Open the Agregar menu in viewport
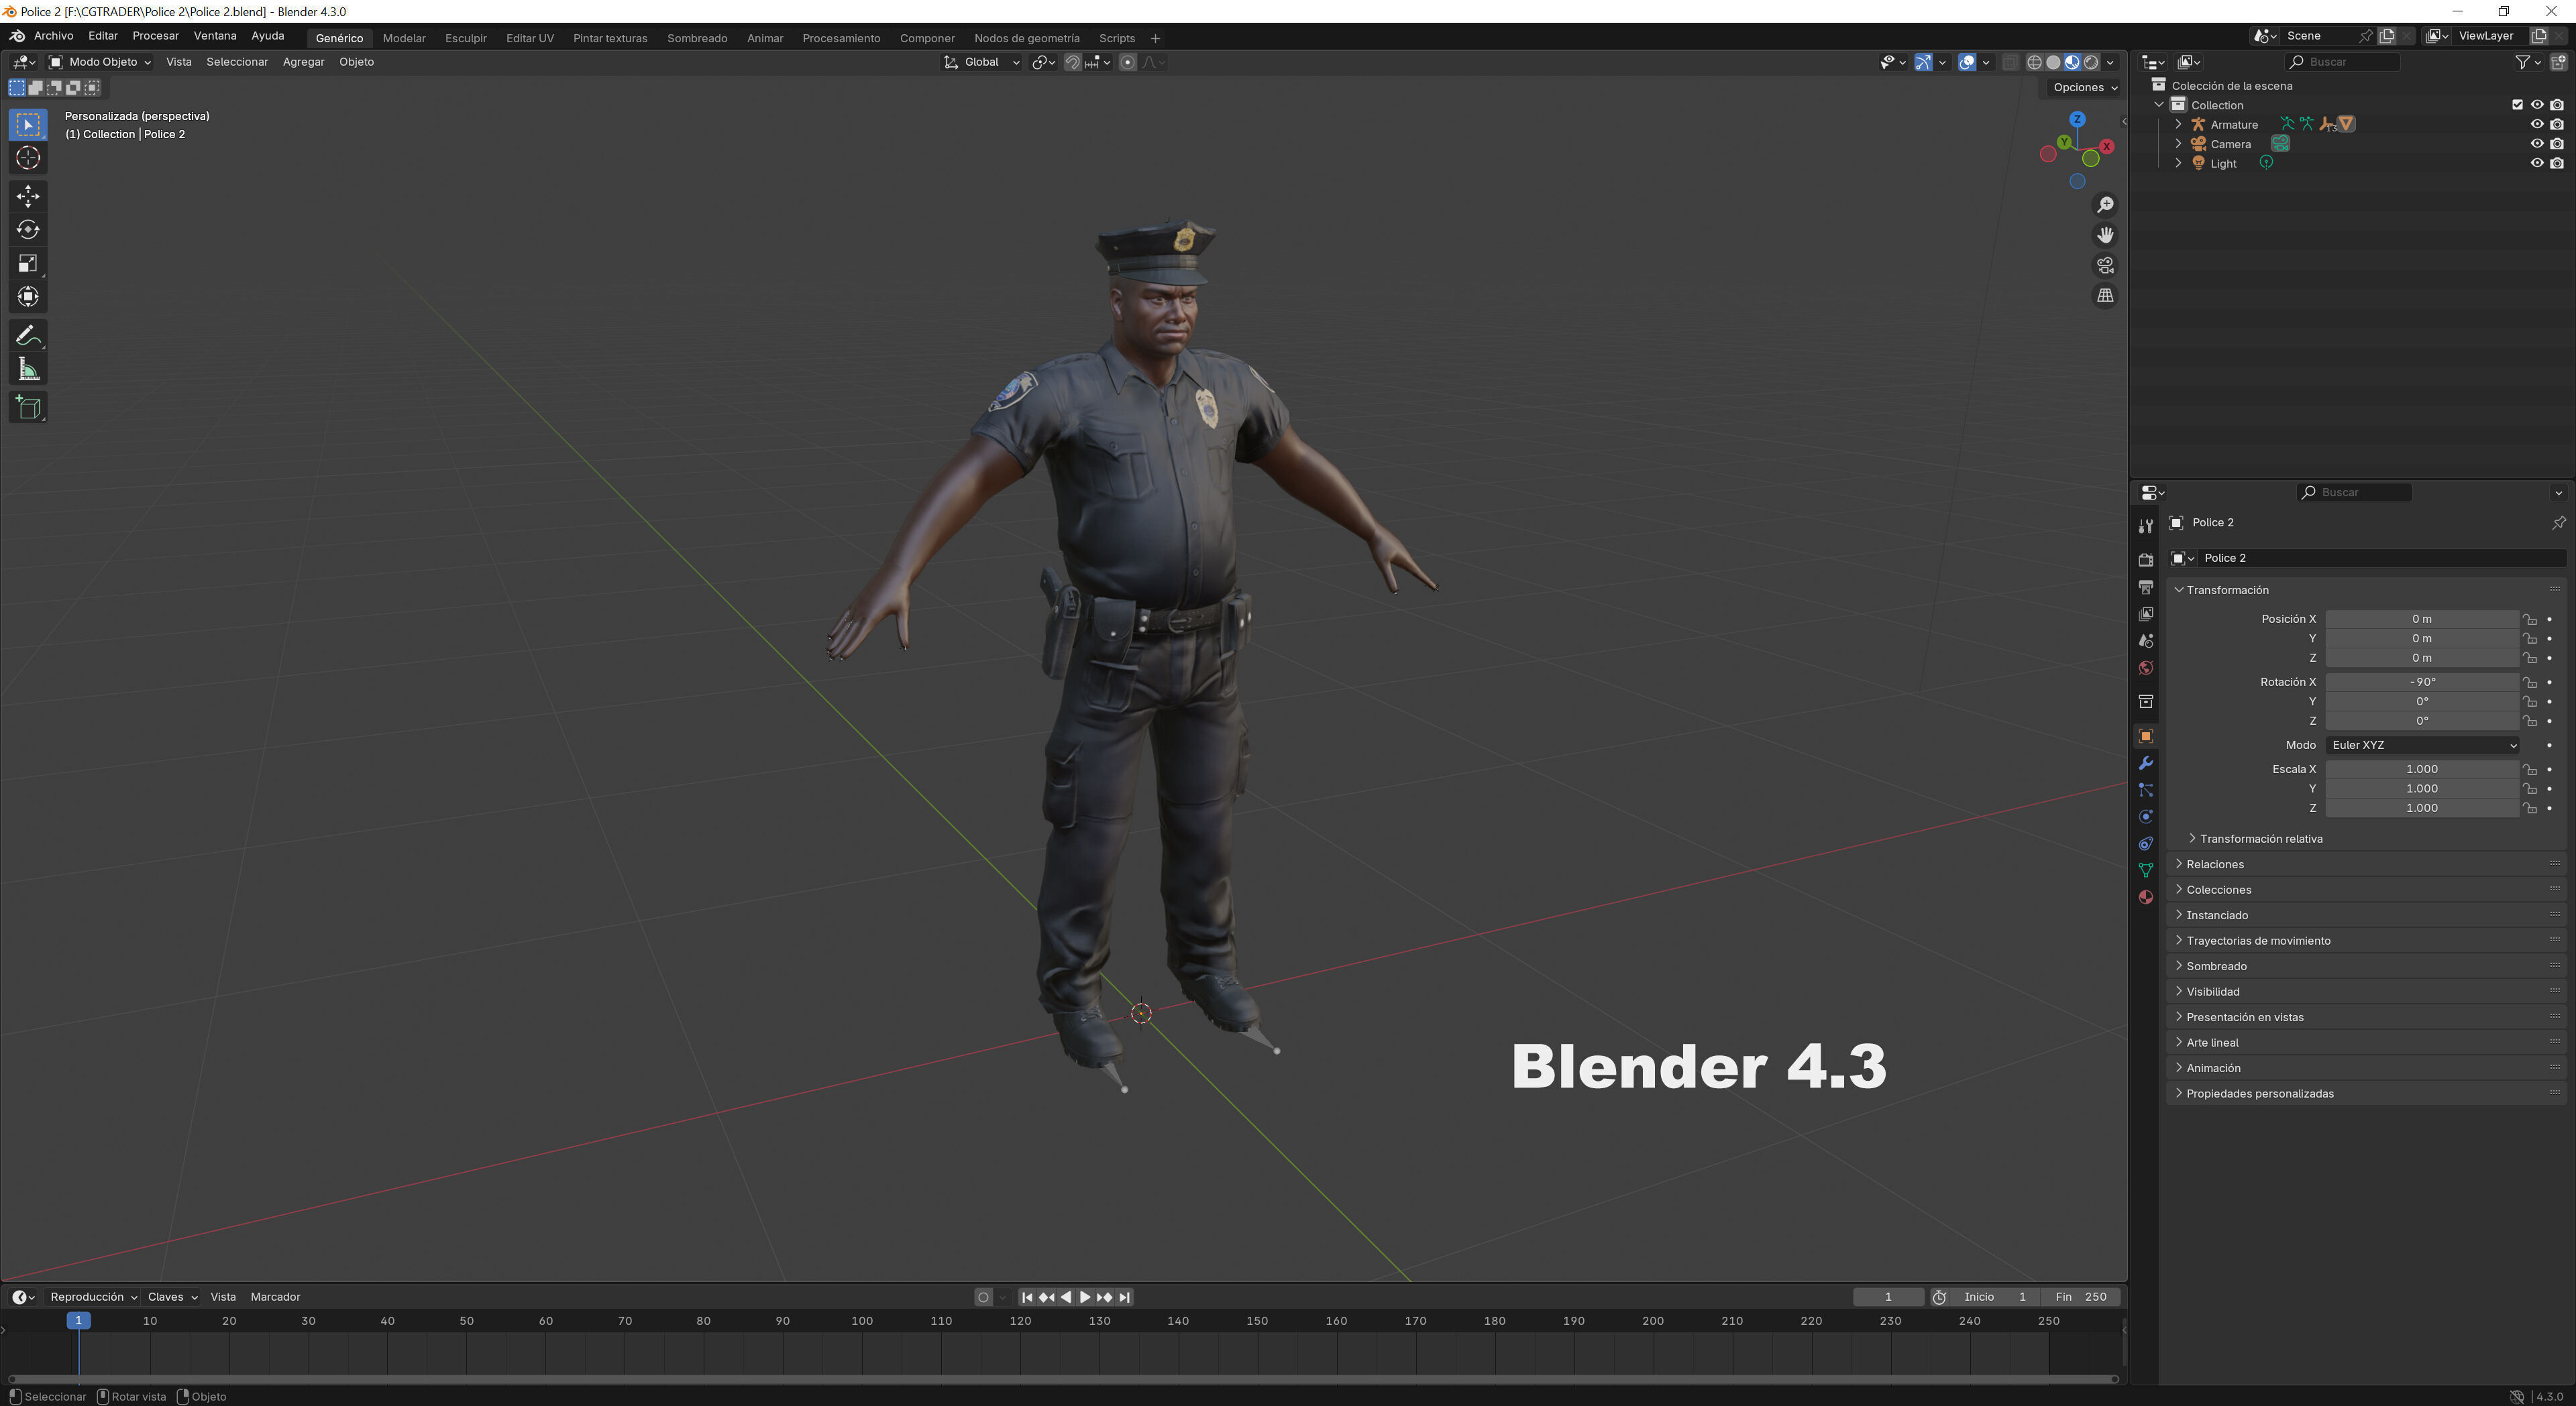Screen dimensions: 2576x1406 303,62
